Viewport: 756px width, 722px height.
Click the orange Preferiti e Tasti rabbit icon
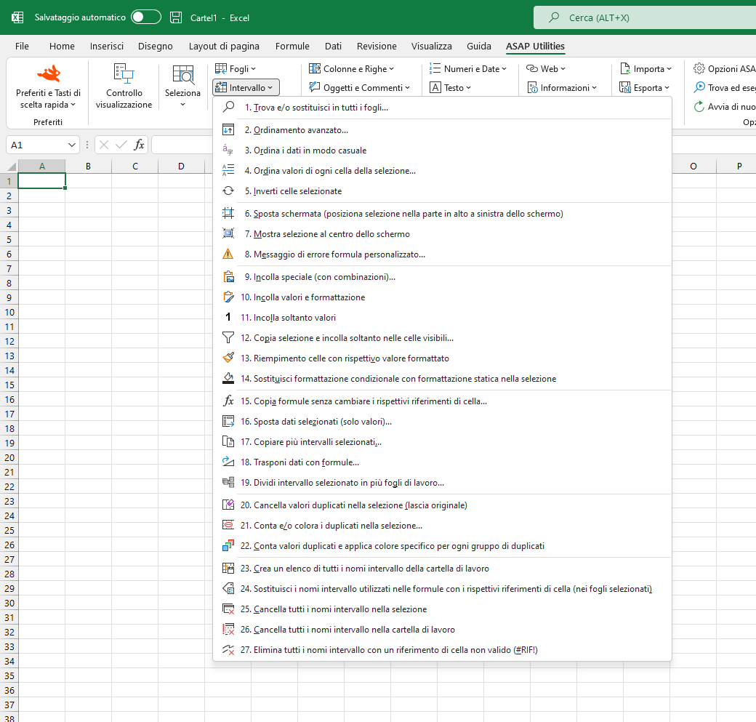pyautogui.click(x=48, y=73)
